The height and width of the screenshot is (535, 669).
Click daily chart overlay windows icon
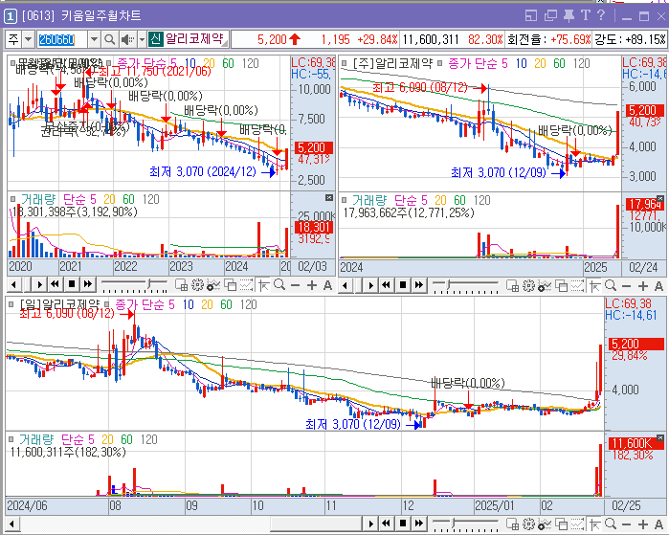pos(562,524)
